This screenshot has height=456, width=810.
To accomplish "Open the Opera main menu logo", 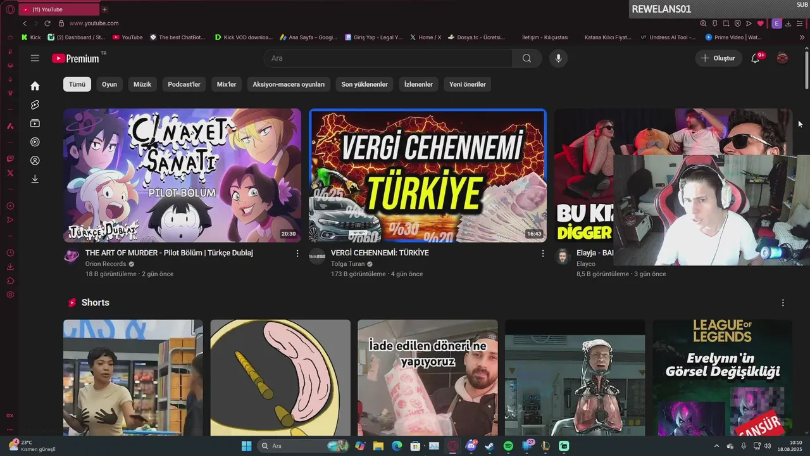I will pos(10,9).
